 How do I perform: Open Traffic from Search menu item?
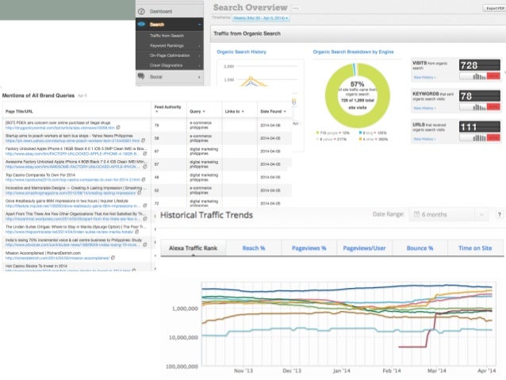pyautogui.click(x=167, y=36)
